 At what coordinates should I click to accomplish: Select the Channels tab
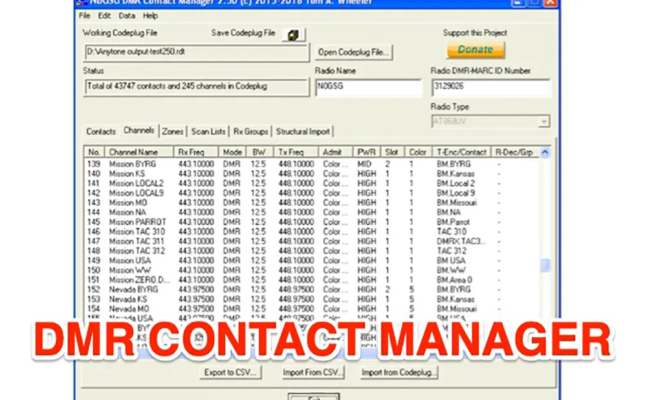138,131
